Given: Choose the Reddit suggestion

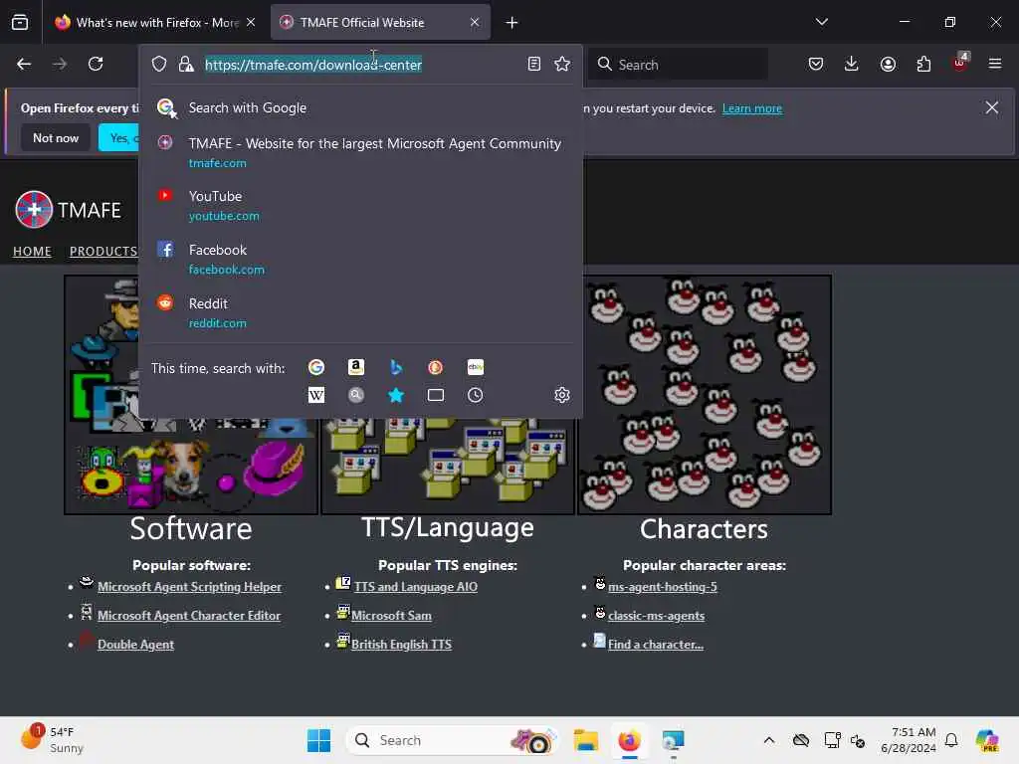Looking at the screenshot, I should [360, 312].
